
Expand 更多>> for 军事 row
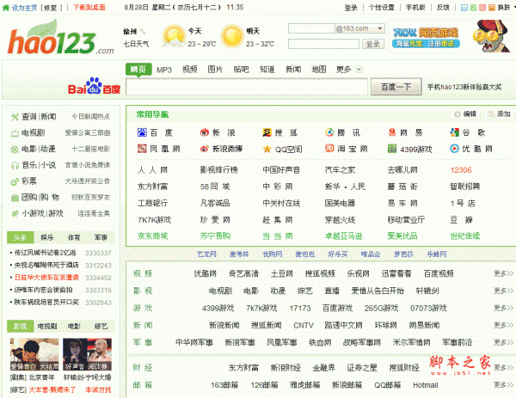[503, 342]
